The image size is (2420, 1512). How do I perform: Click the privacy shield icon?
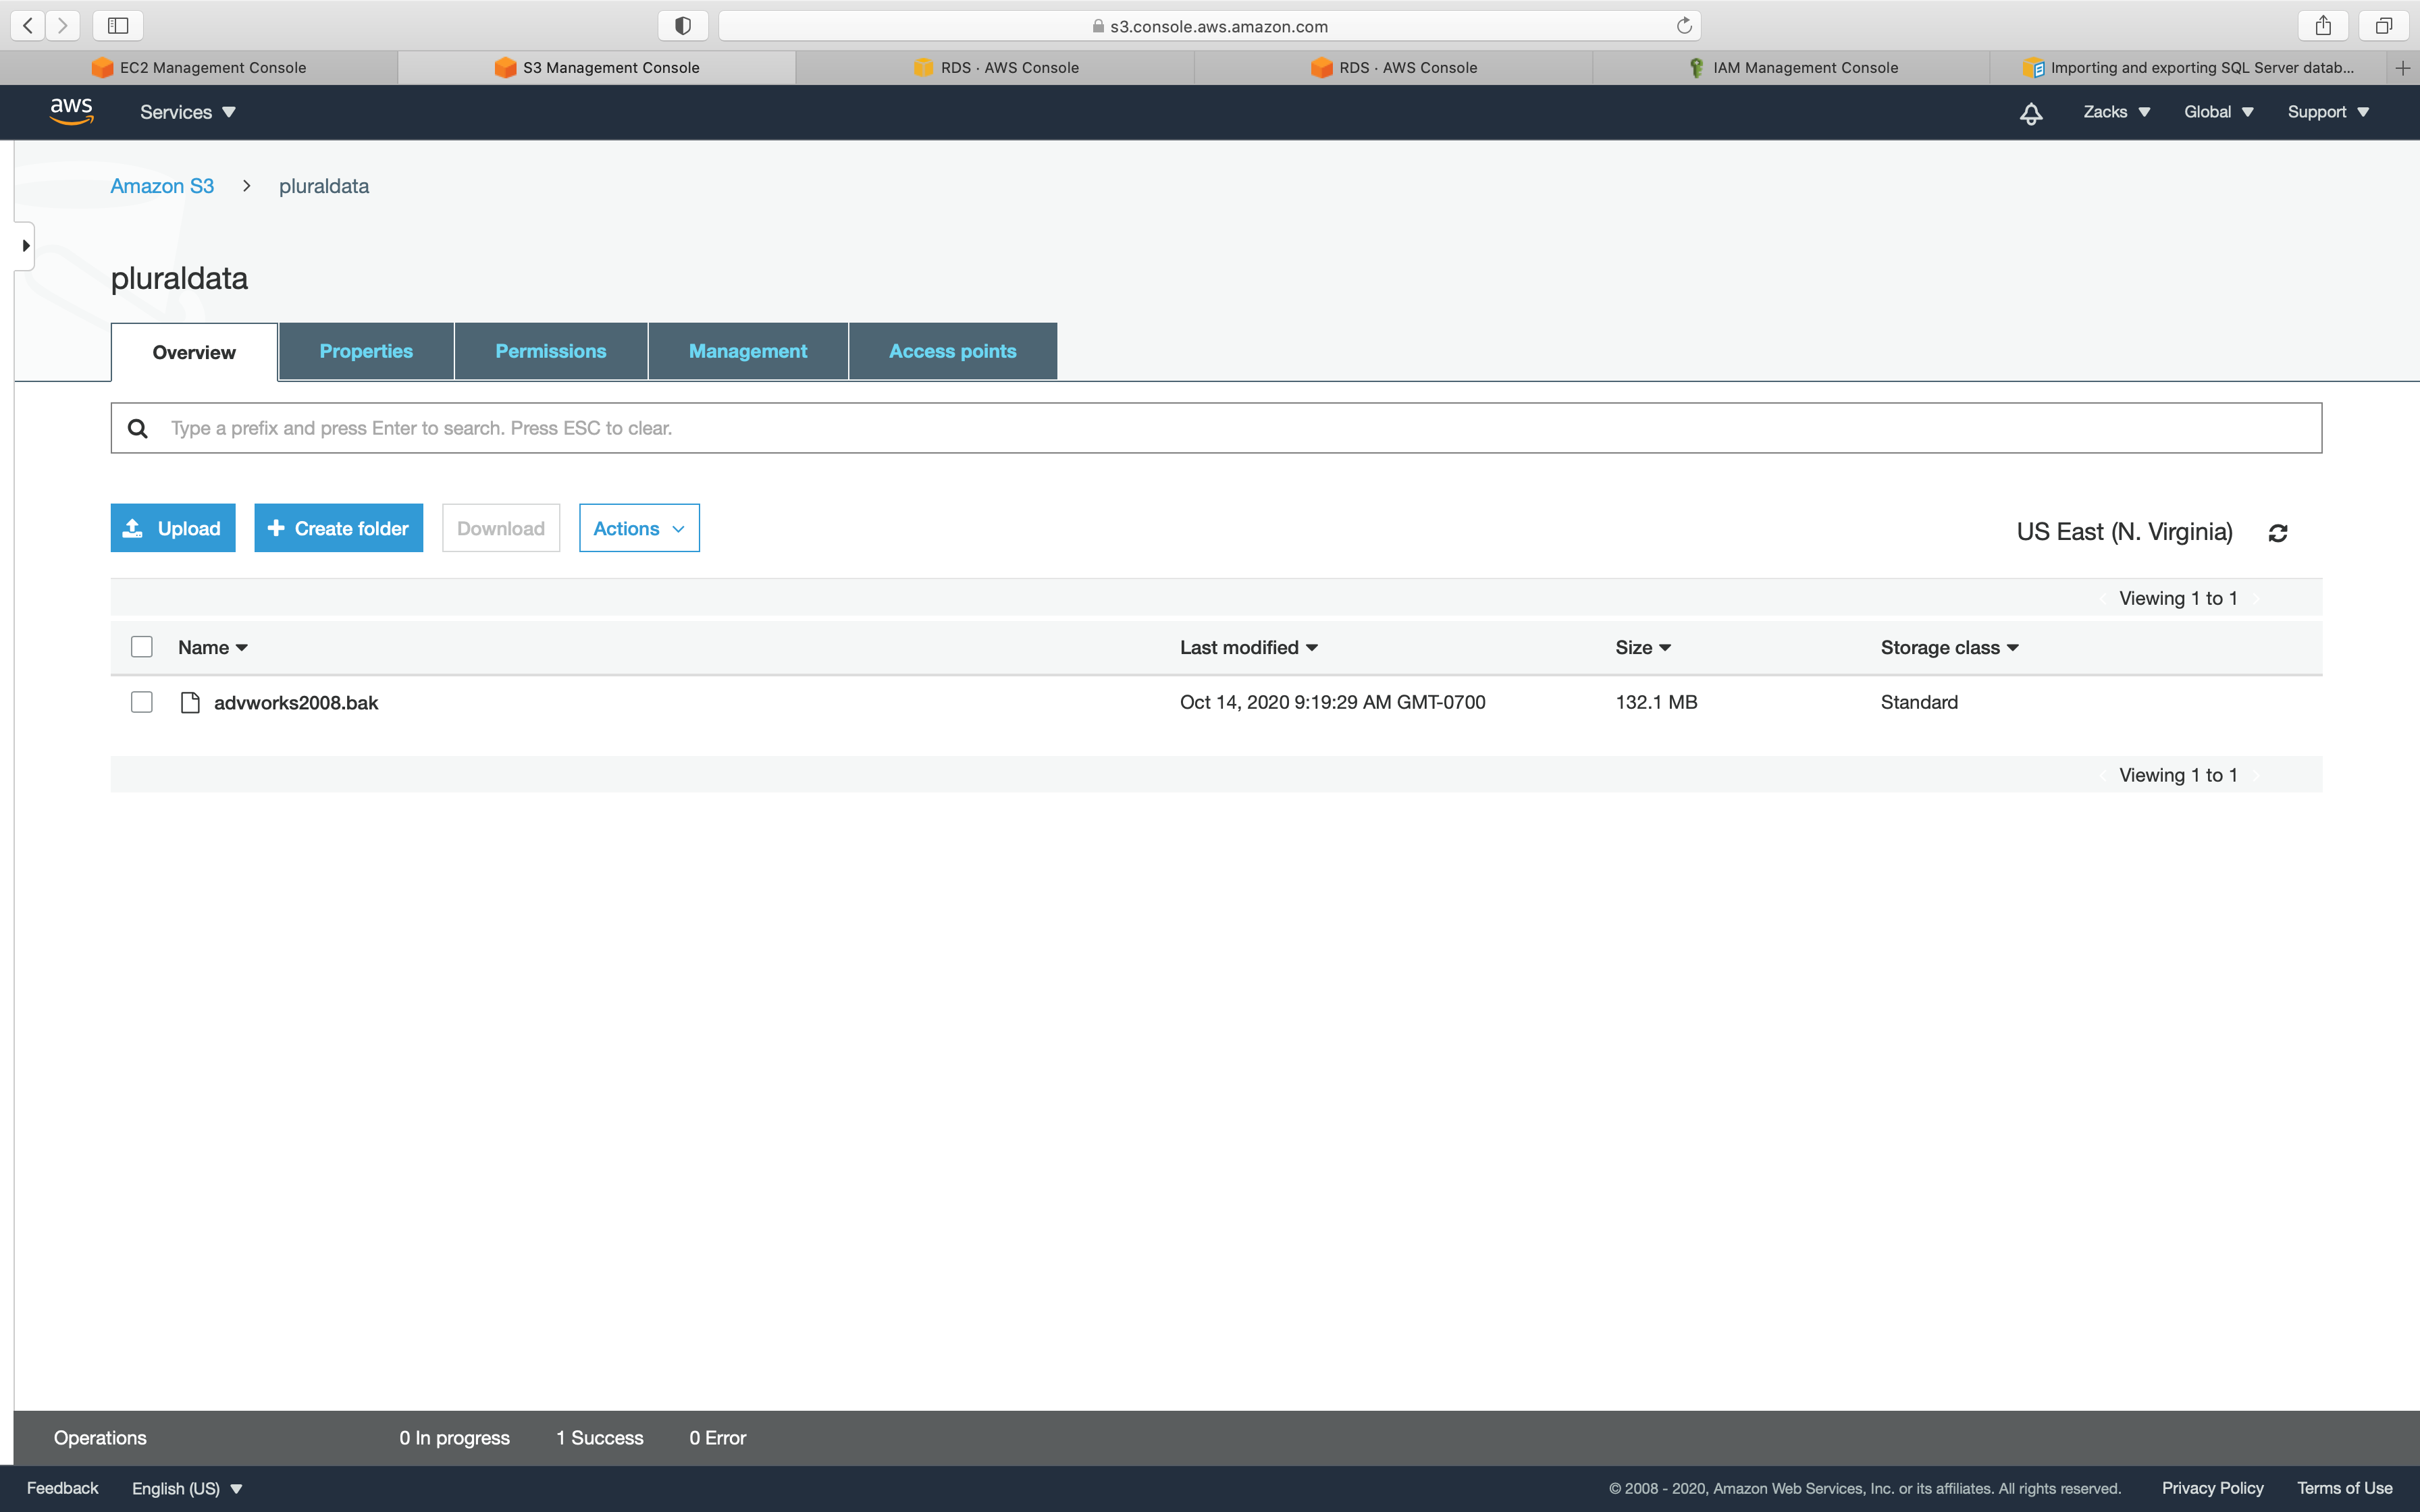pos(683,26)
